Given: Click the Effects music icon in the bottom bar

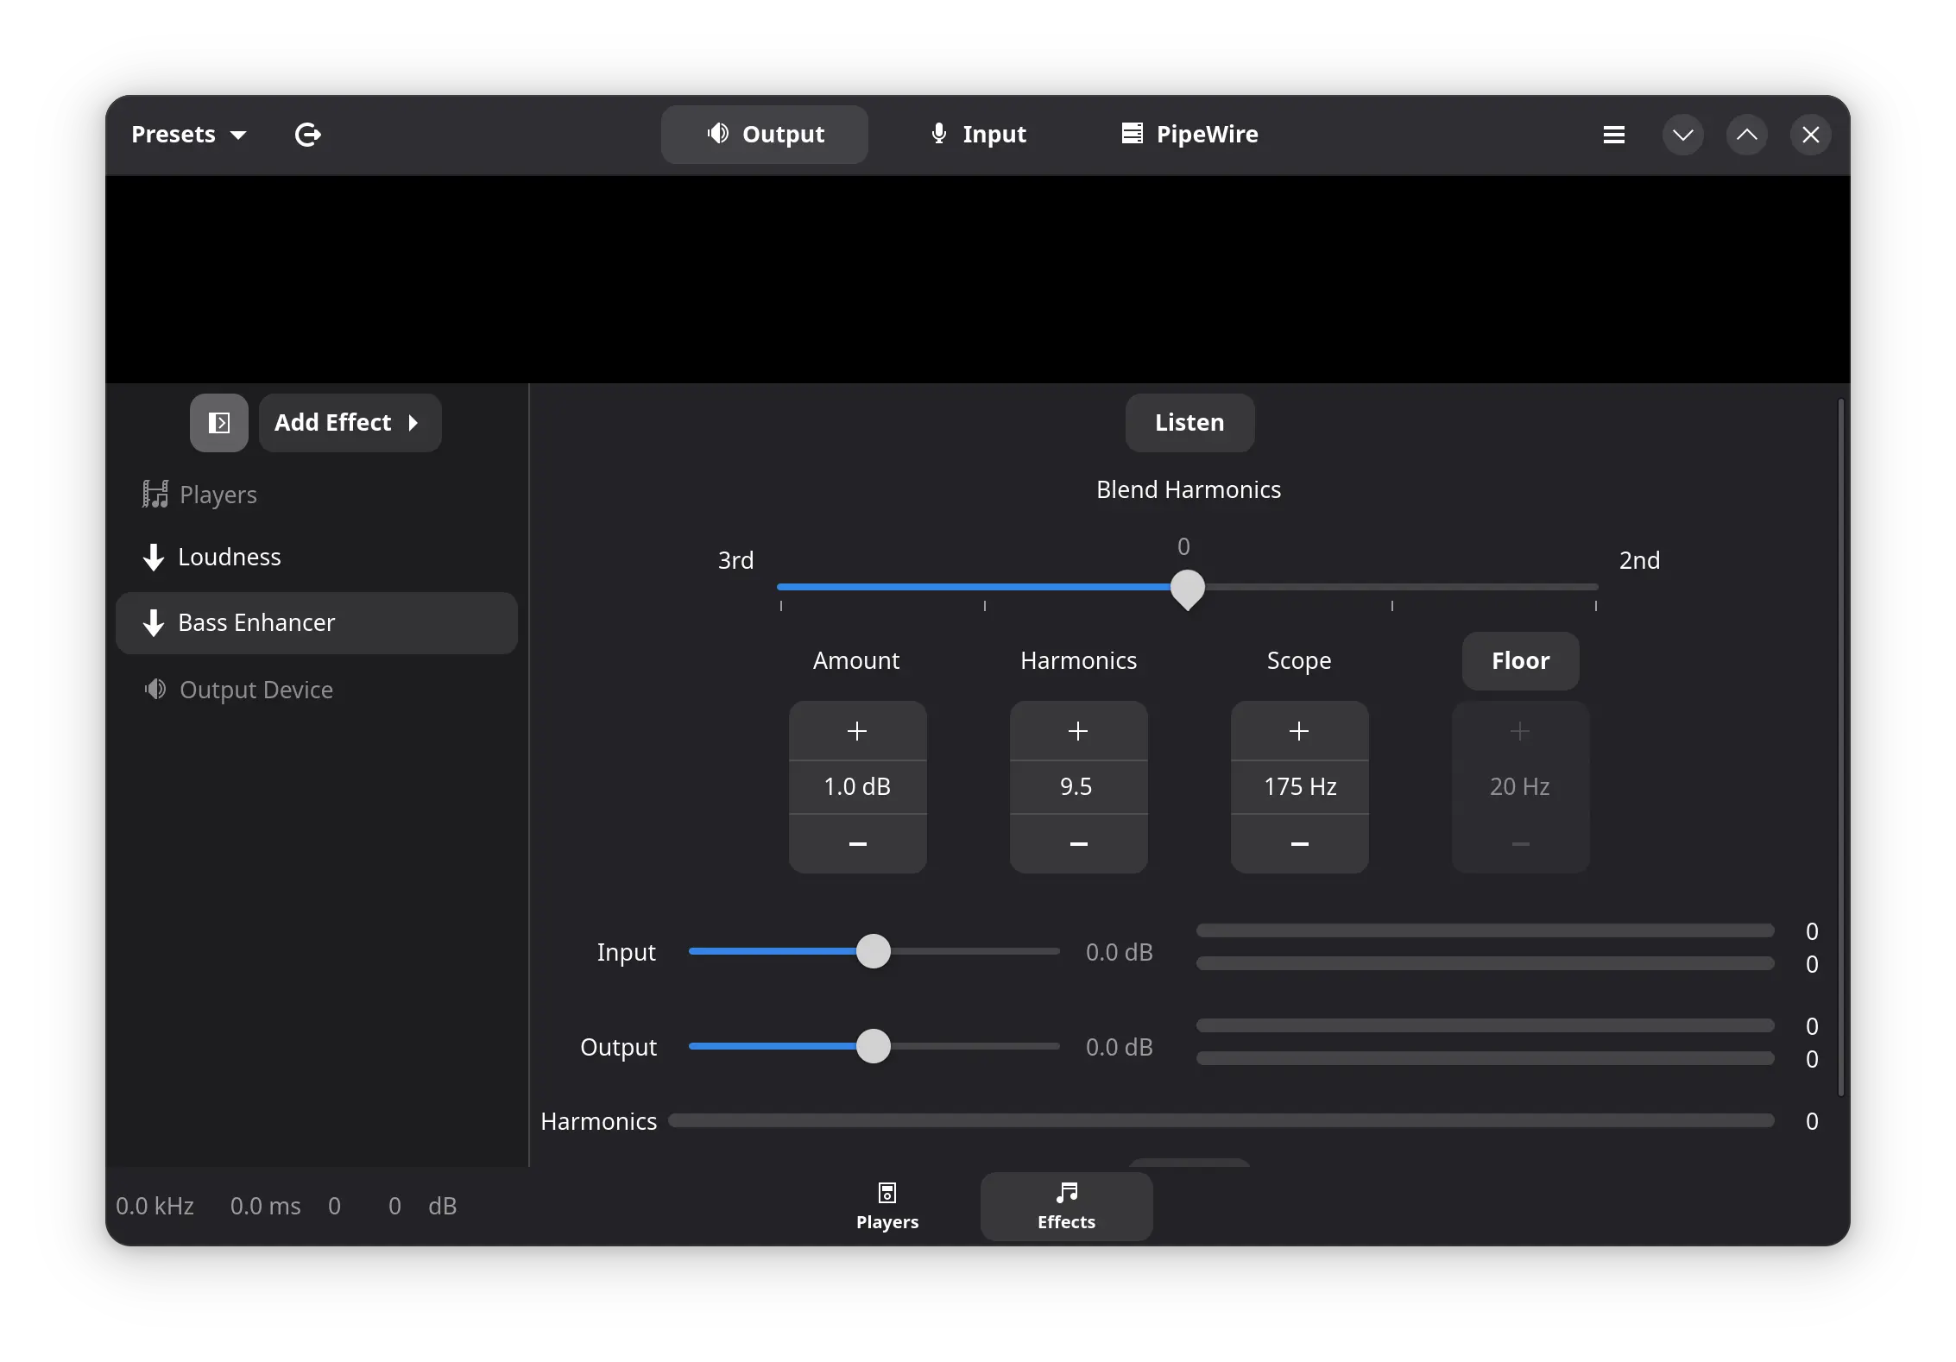Looking at the screenshot, I should pyautogui.click(x=1065, y=1194).
